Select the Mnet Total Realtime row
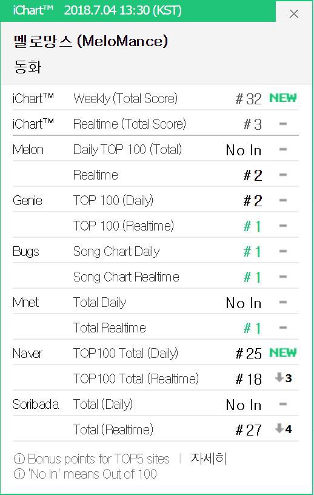Screen dimensions: 314x495 pos(156,328)
